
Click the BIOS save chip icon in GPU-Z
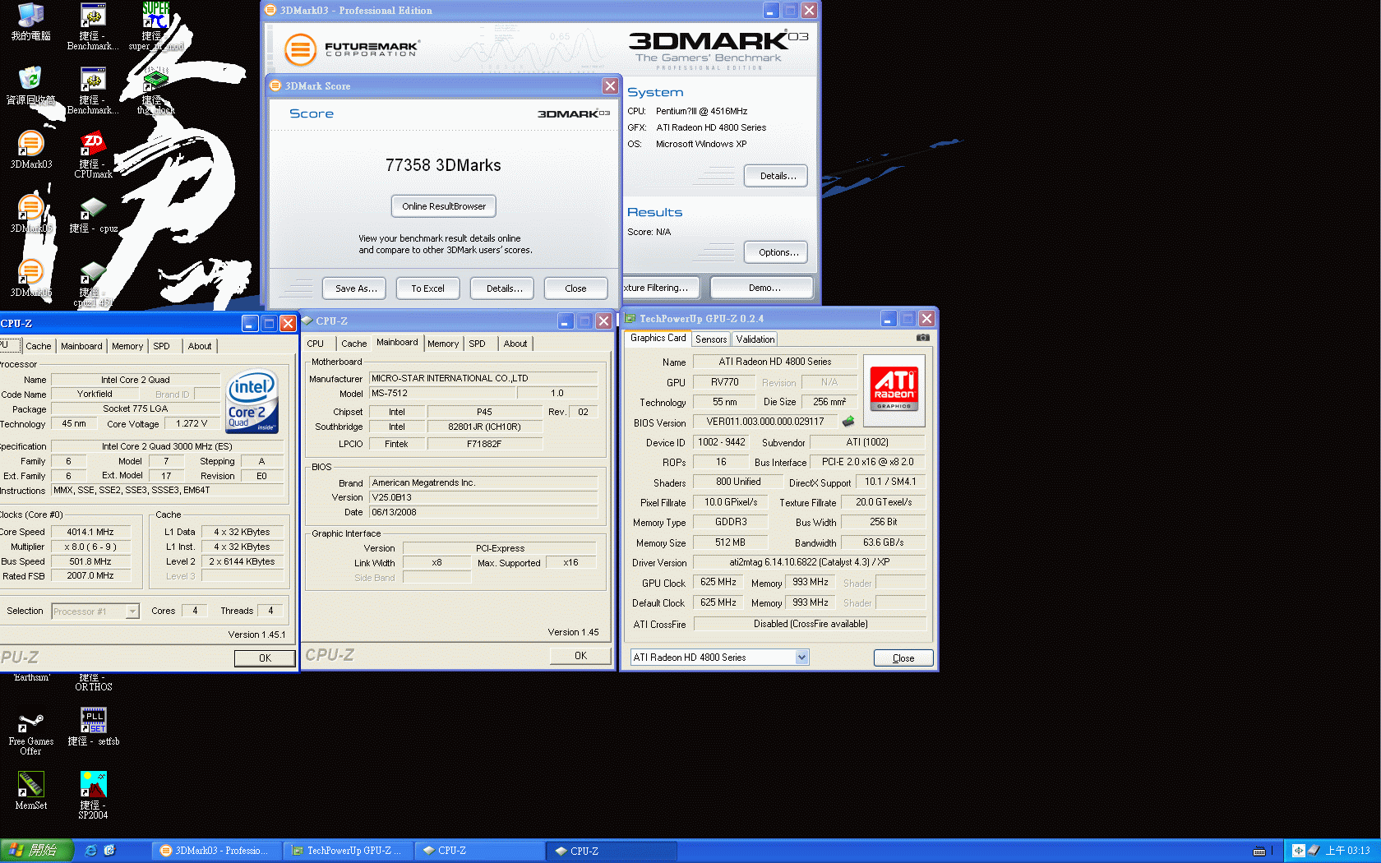848,421
